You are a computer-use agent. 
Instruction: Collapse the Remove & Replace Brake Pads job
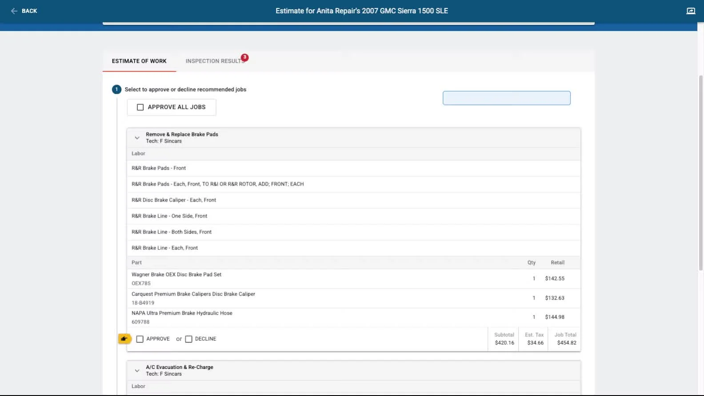137,138
